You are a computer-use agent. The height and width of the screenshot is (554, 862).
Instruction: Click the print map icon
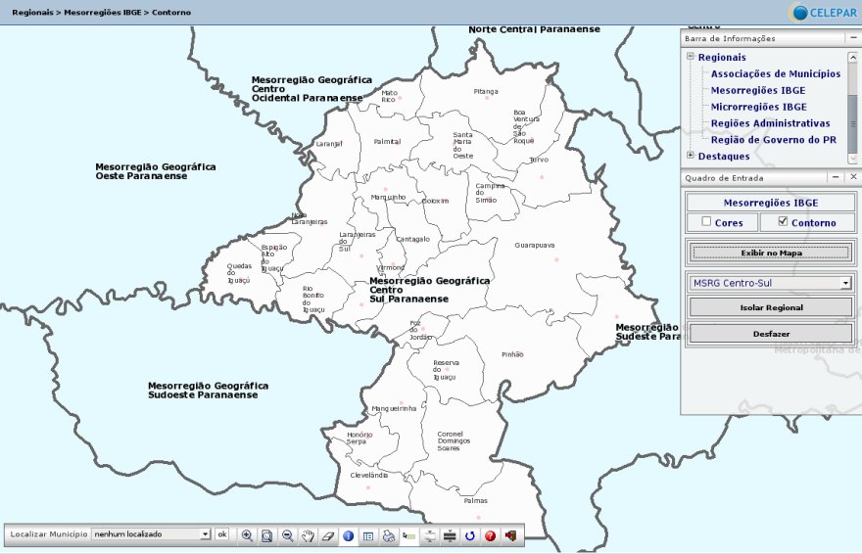tap(389, 535)
